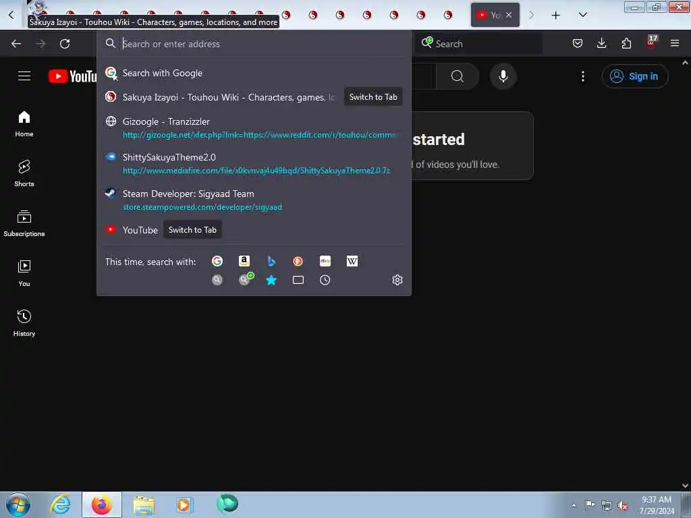
Task: Go forward one page
Action: 40,44
